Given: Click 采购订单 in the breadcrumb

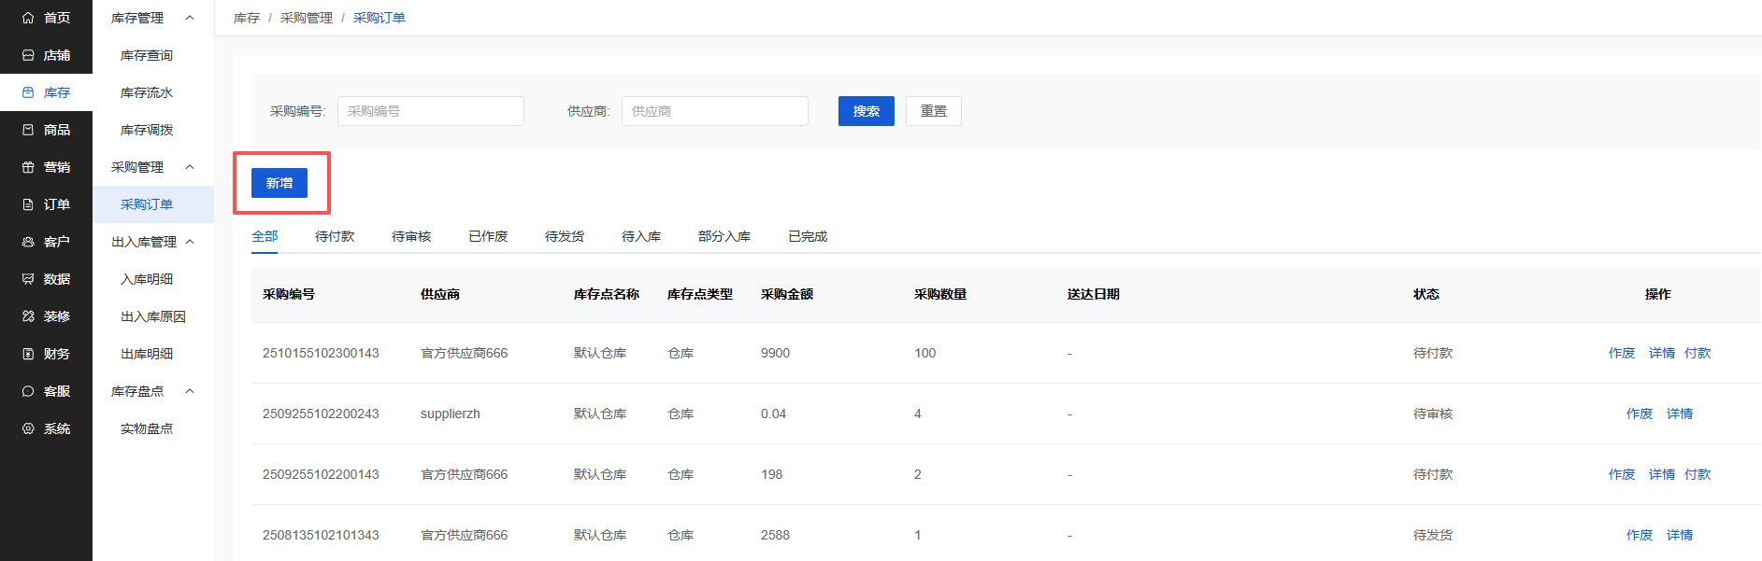Looking at the screenshot, I should [380, 18].
